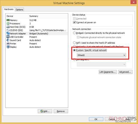This screenshot has height=124, width=138.
Task: Click the Add... hardware button
Action: click(45, 111)
